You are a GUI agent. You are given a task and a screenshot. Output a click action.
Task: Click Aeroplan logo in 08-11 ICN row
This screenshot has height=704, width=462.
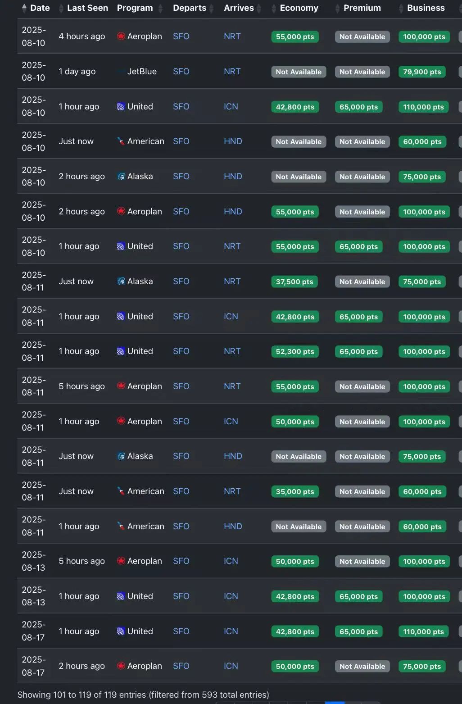pyautogui.click(x=121, y=421)
